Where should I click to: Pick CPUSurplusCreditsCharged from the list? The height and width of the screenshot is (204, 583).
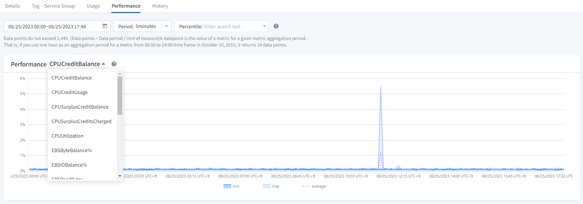(x=81, y=121)
